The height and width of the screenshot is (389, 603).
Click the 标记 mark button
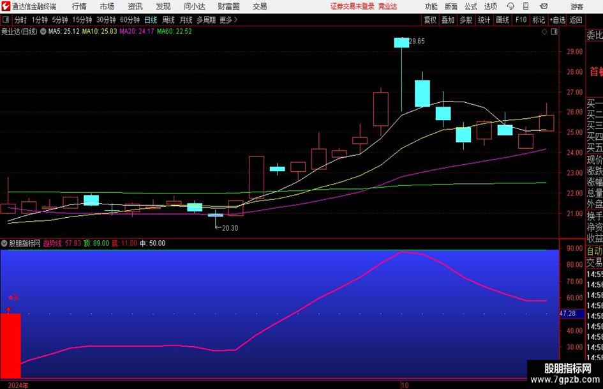pyautogui.click(x=539, y=20)
